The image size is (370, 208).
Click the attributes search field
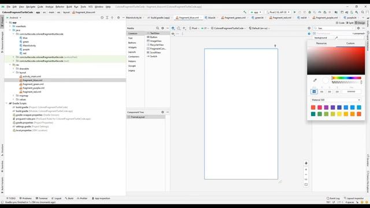pos(334,28)
